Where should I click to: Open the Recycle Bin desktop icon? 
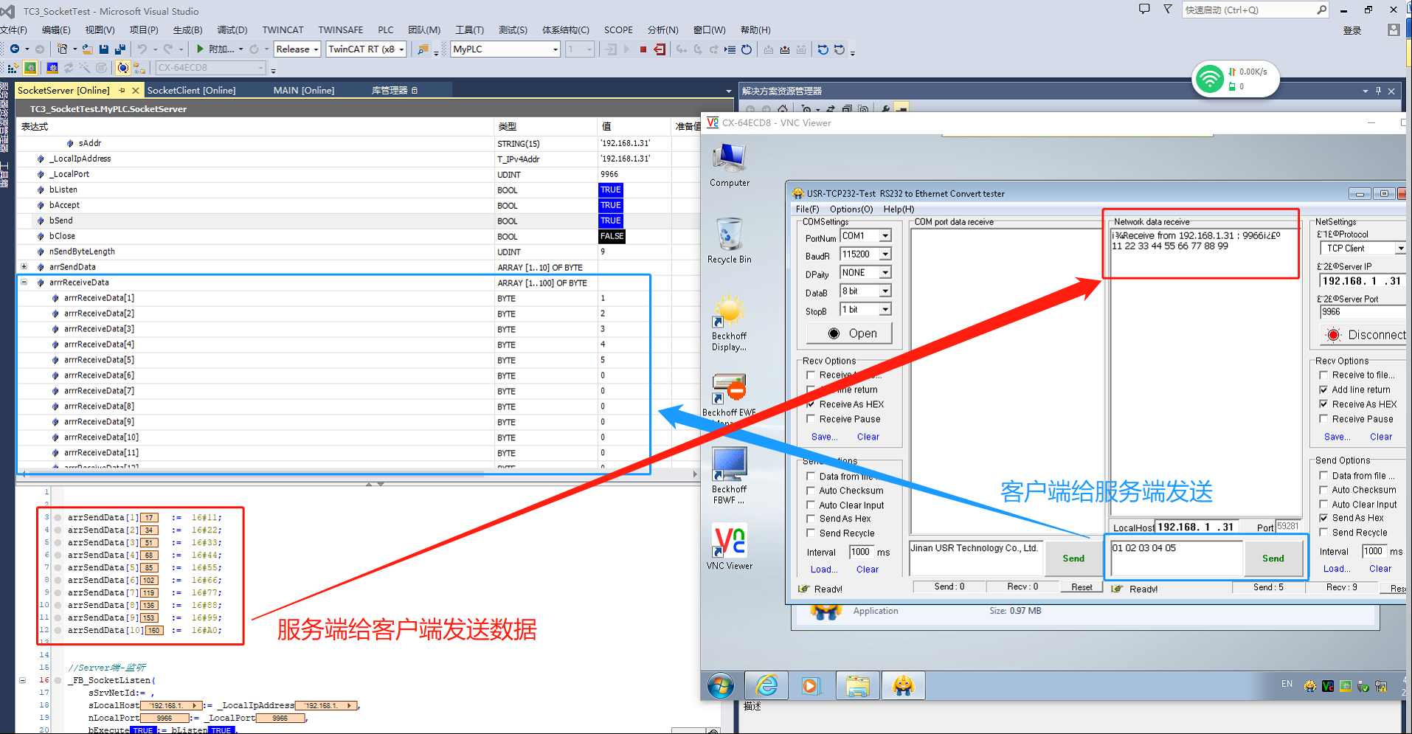pos(730,240)
